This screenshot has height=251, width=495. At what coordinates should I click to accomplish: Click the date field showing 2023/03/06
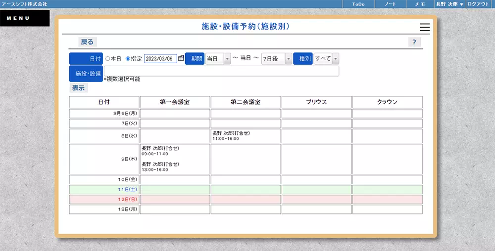point(160,59)
